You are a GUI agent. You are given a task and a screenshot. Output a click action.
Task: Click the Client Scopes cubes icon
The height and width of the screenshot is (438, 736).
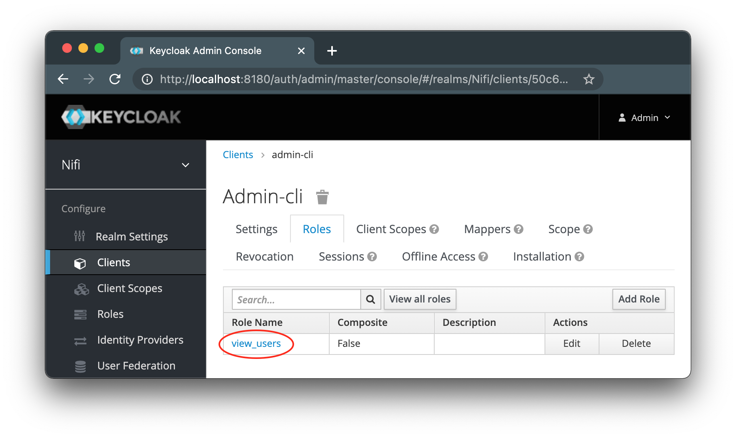point(81,289)
